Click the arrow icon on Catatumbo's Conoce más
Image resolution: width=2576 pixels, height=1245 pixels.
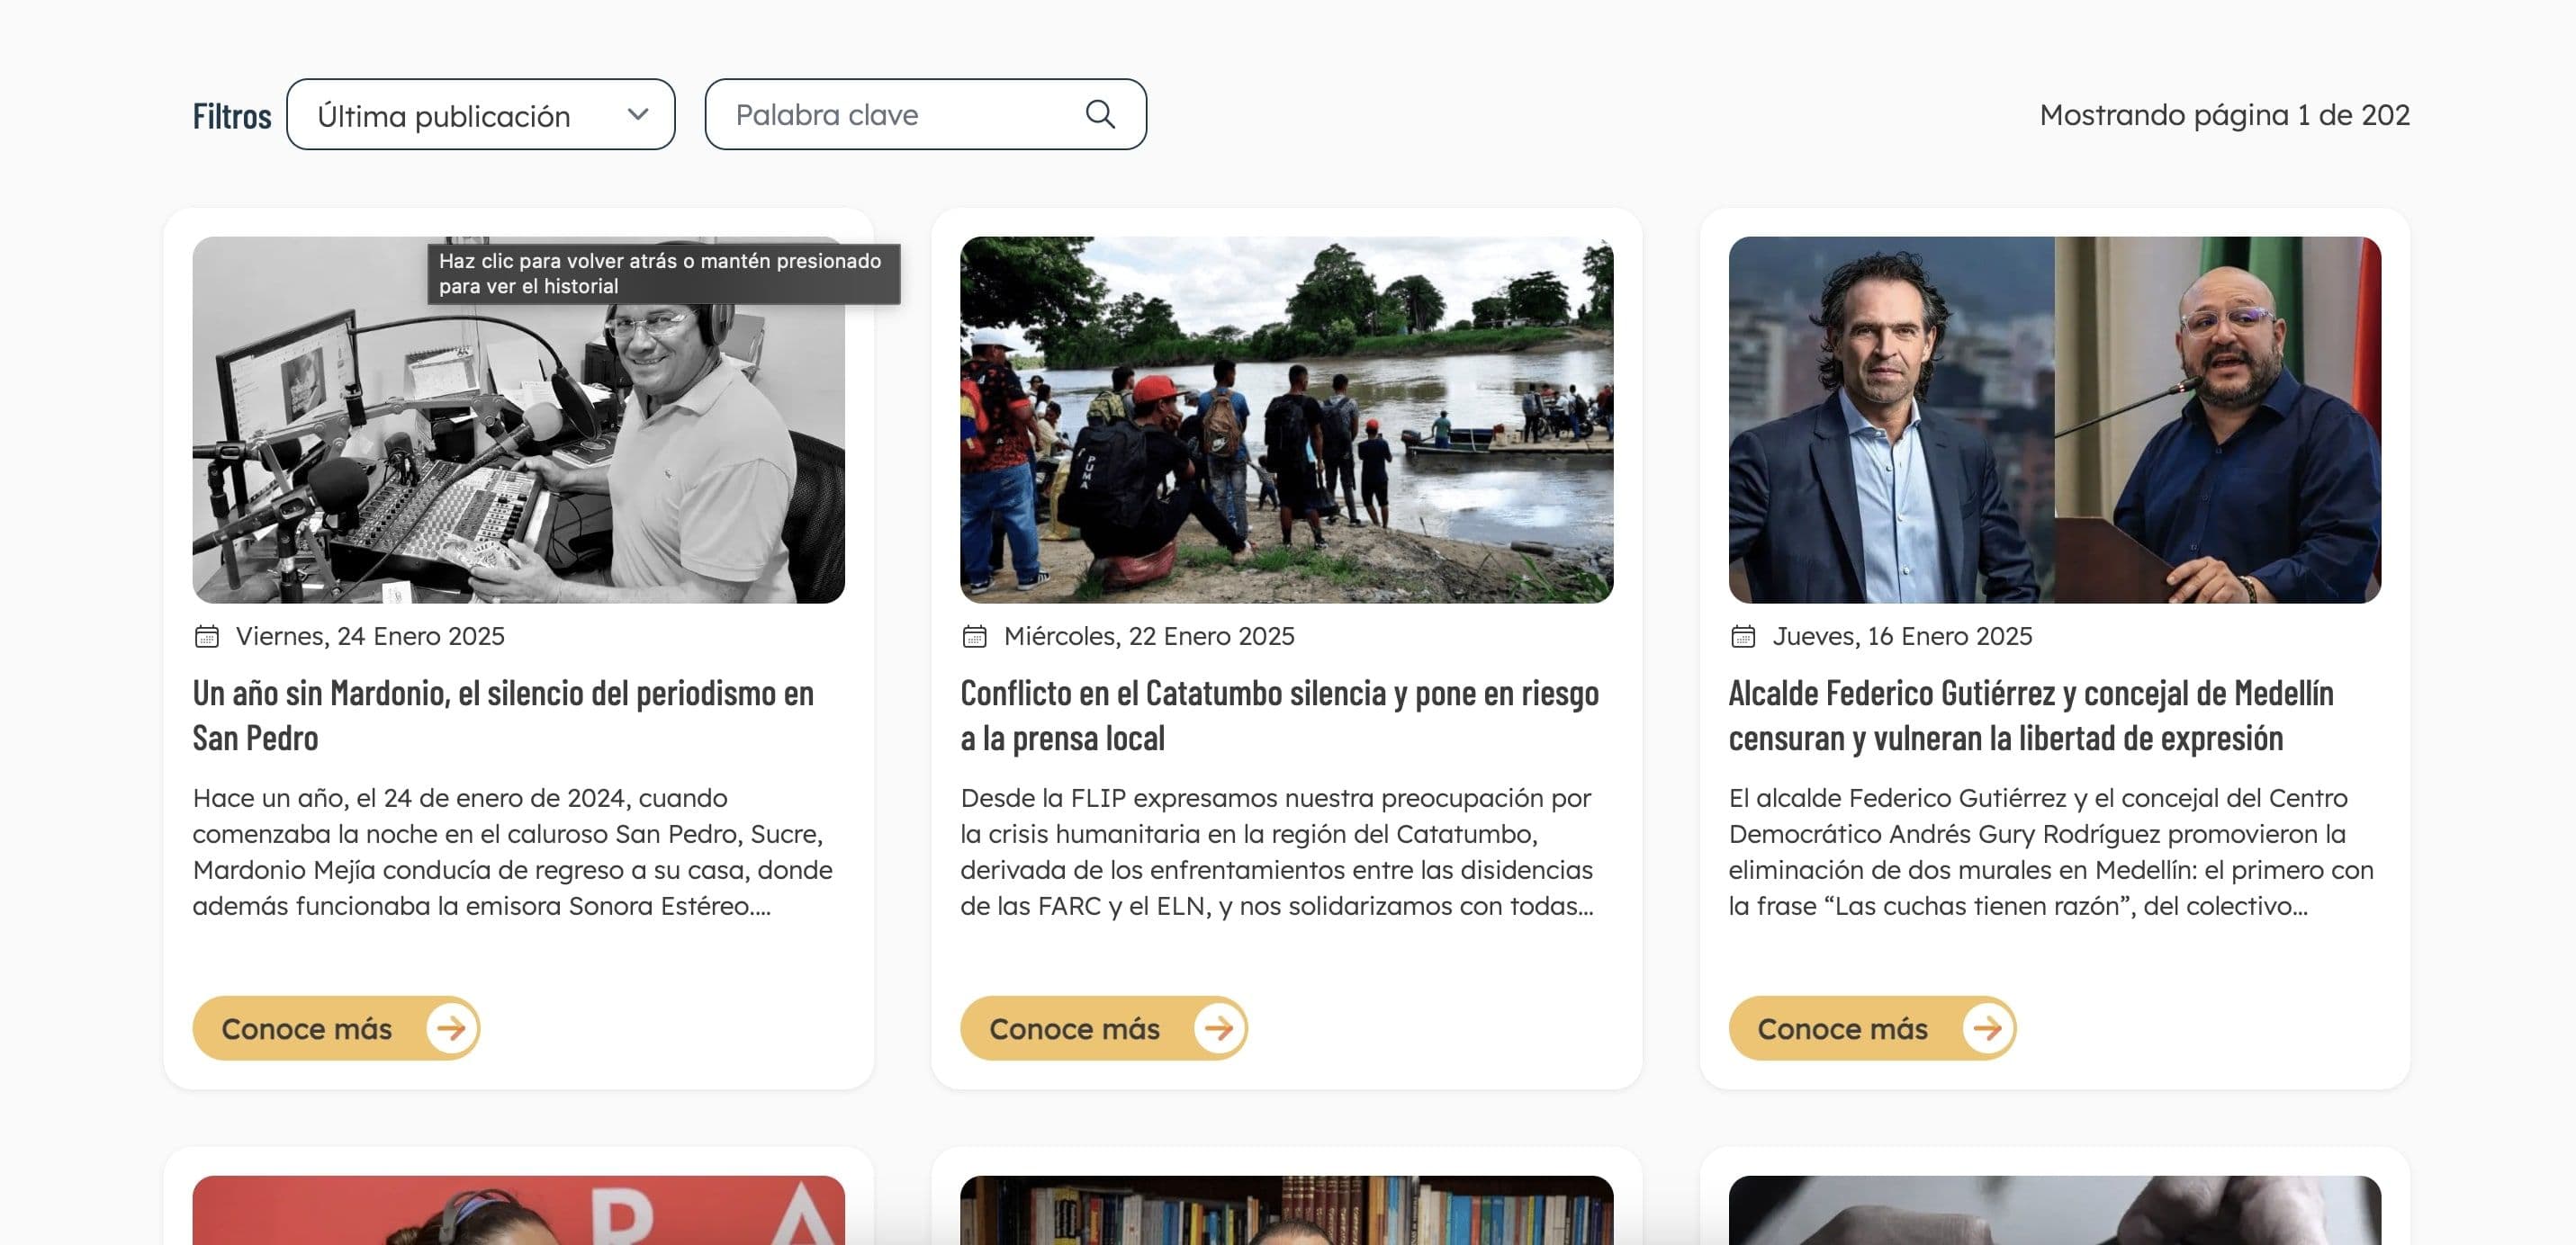click(x=1219, y=1028)
